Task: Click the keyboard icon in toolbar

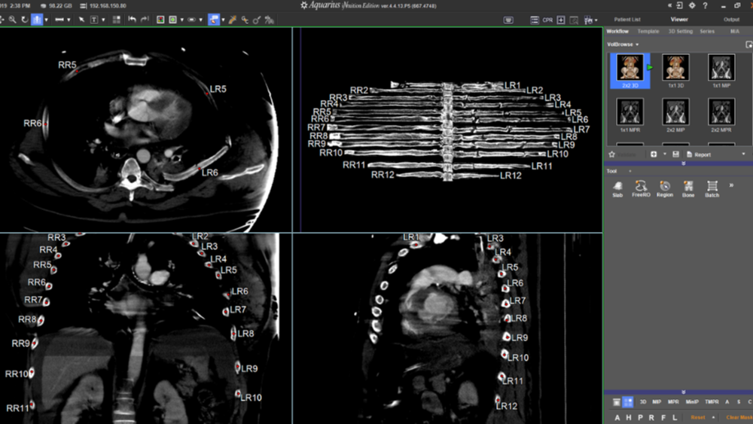Action: coord(508,20)
